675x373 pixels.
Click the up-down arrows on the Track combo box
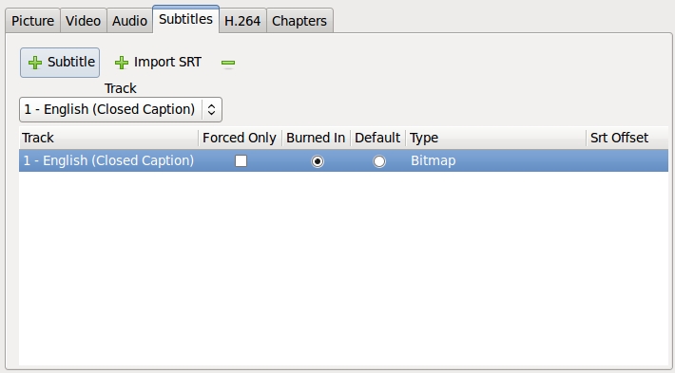click(211, 109)
